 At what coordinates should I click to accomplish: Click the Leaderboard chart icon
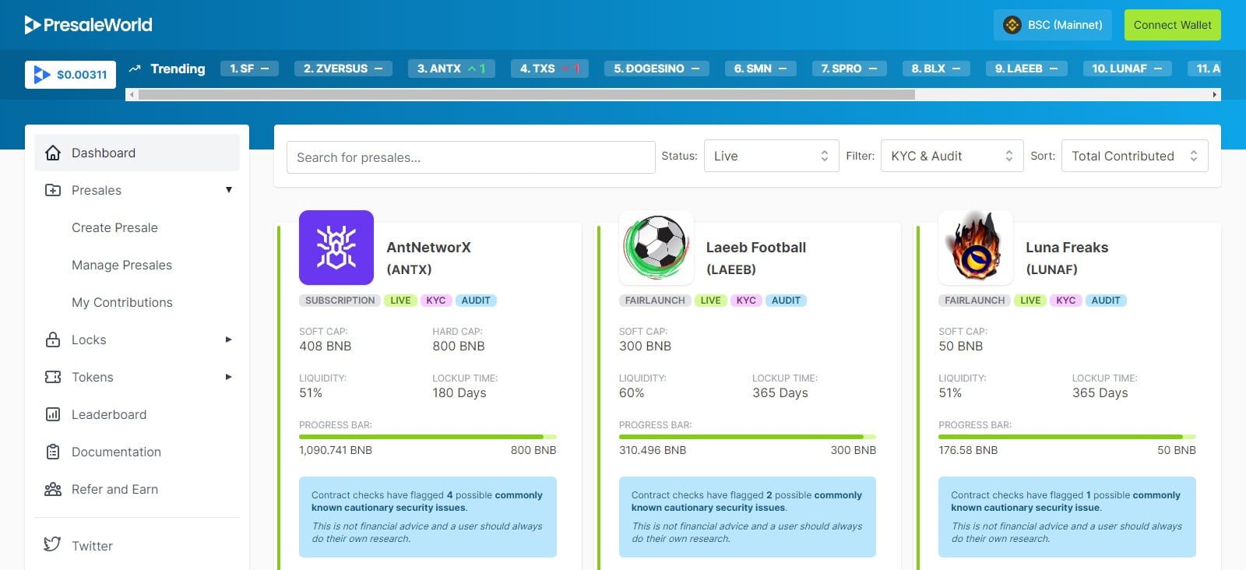coord(53,414)
